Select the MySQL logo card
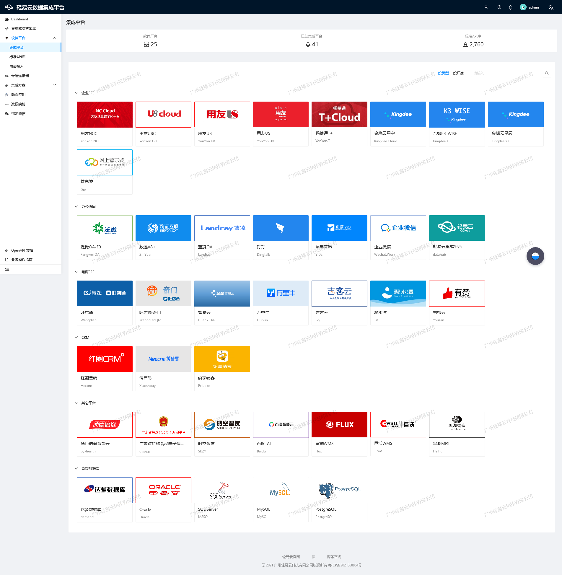The height and width of the screenshot is (575, 562). 281,490
